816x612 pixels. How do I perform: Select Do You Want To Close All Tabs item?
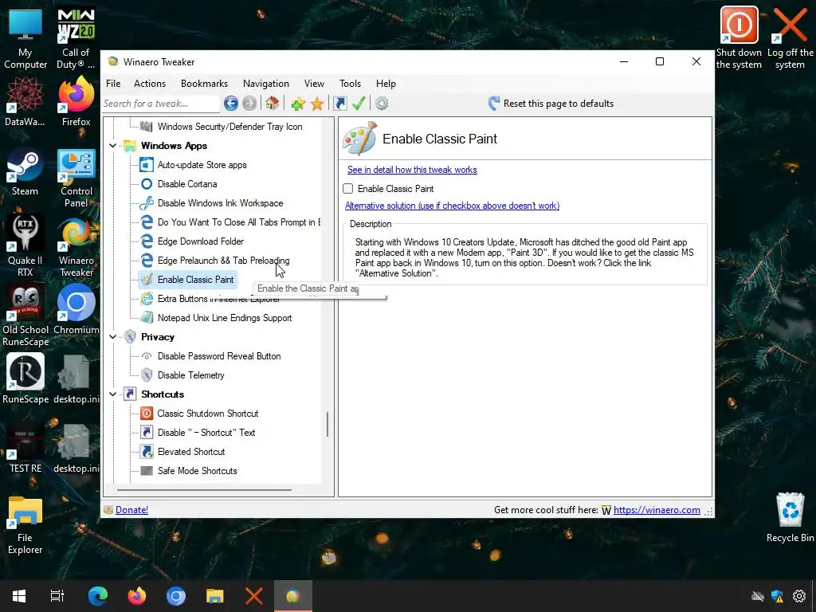coord(239,222)
